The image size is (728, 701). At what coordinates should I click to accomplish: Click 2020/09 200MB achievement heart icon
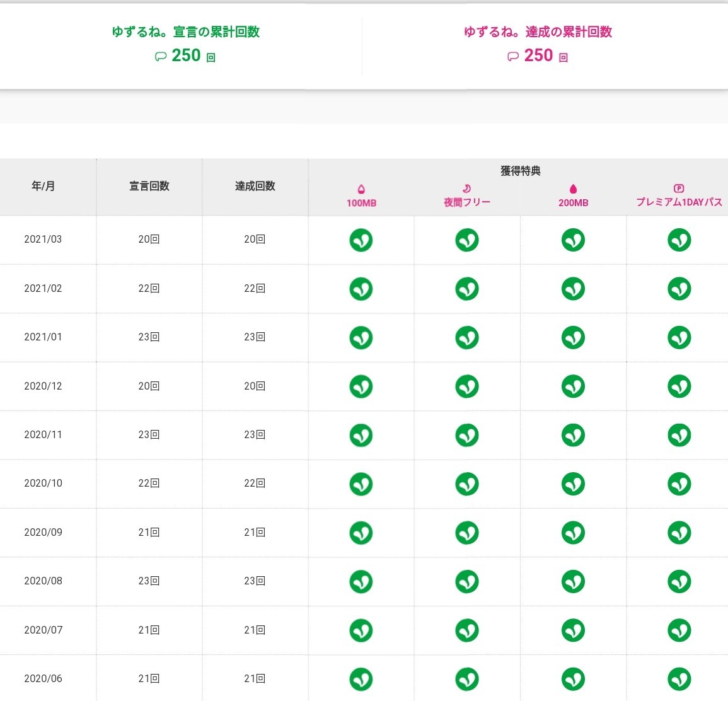tap(573, 533)
